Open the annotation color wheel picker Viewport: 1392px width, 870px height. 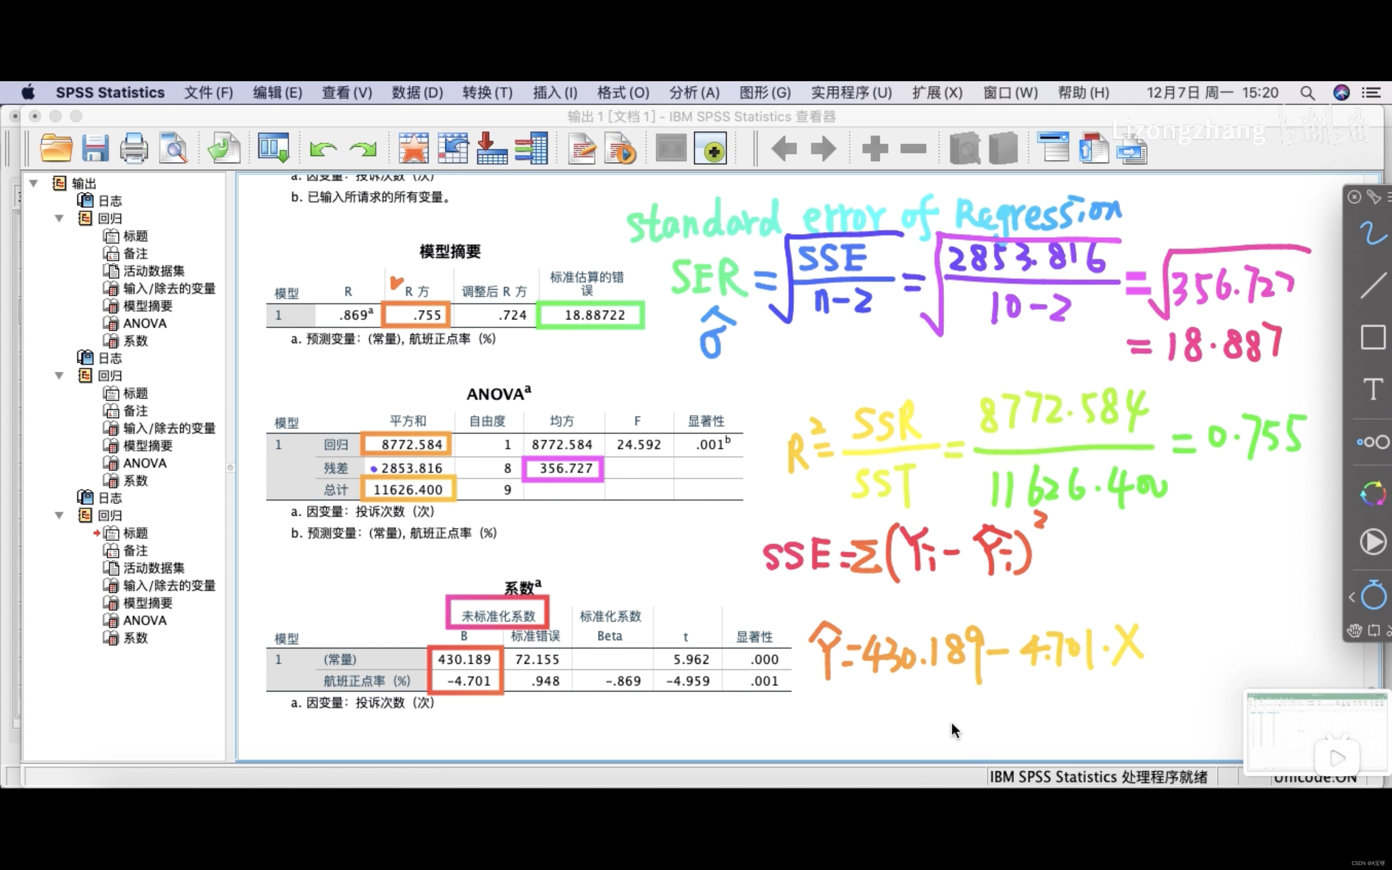pos(1373,494)
